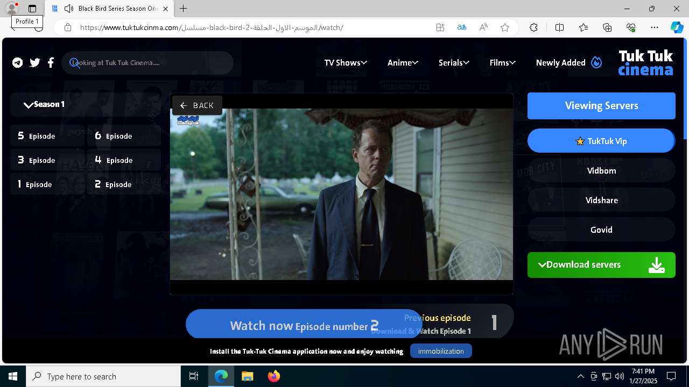Viewport: 689px width, 387px height.
Task: Click the Tuk Tuk Cinema logo
Action: tap(645, 63)
